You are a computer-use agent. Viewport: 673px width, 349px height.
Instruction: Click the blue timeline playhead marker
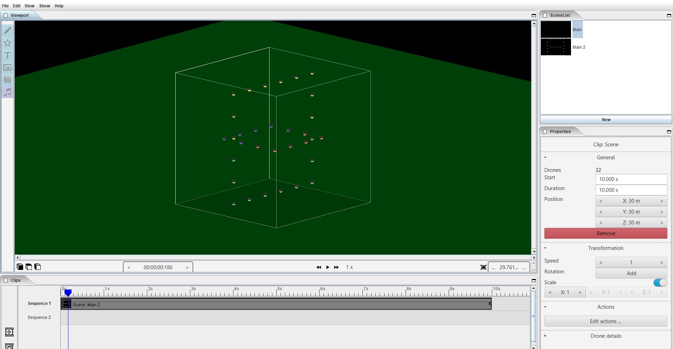tap(68, 292)
